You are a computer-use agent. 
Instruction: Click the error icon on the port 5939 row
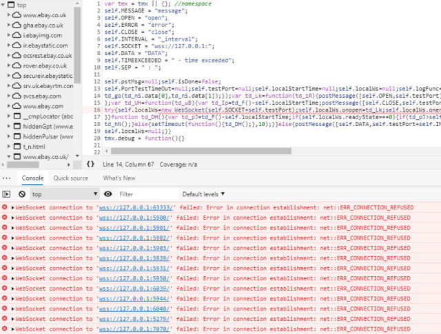[5, 258]
